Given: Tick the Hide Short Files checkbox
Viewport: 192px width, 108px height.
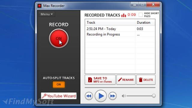Looking at the screenshot, I should (x=141, y=15).
